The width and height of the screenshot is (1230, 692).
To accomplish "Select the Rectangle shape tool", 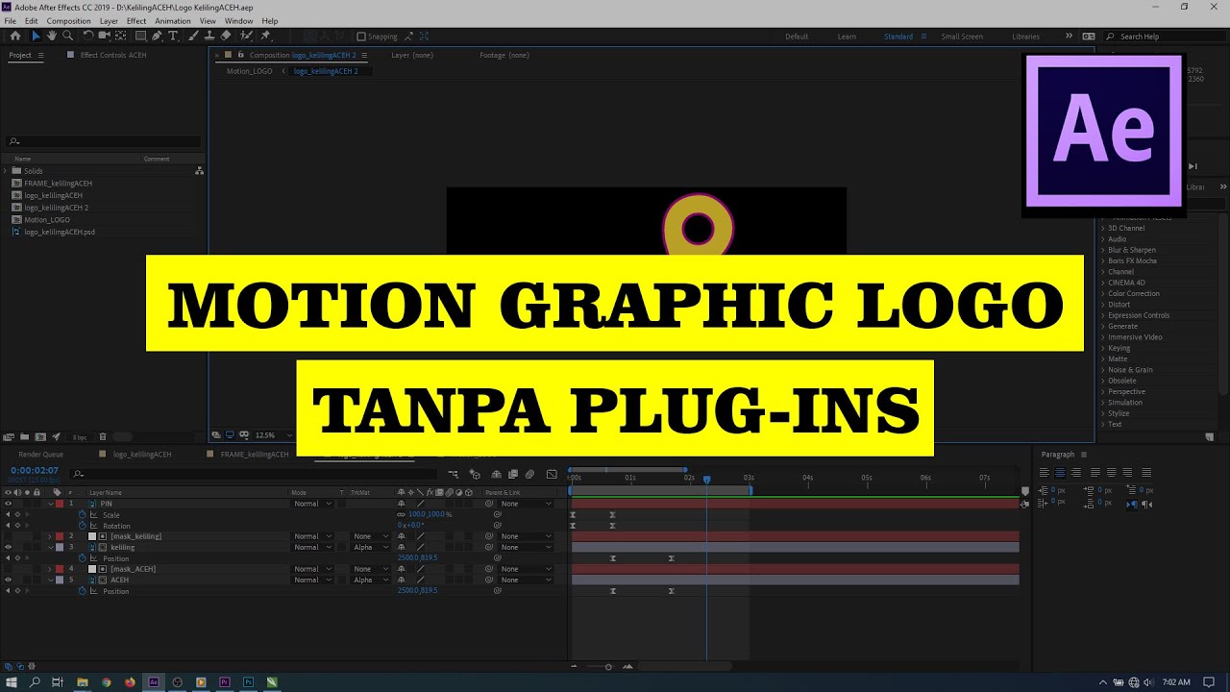I will tap(140, 36).
